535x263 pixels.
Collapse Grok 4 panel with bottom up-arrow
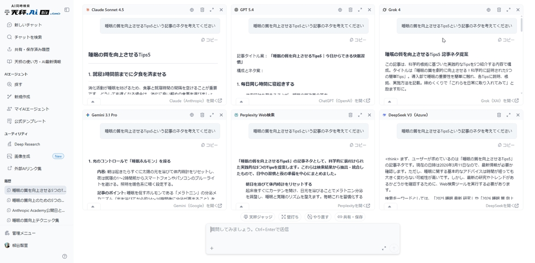pos(390,101)
